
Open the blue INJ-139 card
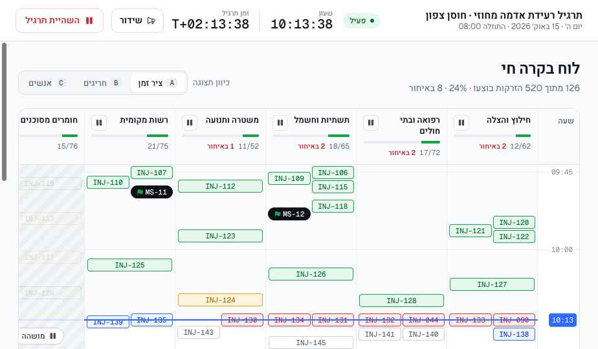point(108,322)
